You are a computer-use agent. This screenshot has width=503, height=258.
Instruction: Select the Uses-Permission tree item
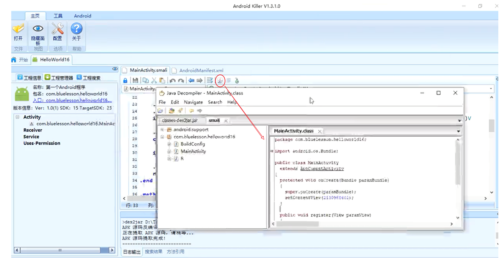click(x=42, y=143)
